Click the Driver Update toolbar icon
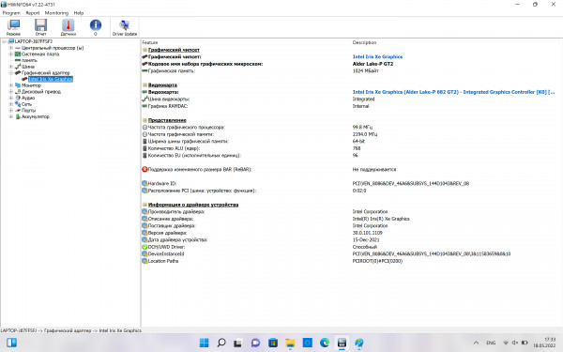 pos(125,27)
